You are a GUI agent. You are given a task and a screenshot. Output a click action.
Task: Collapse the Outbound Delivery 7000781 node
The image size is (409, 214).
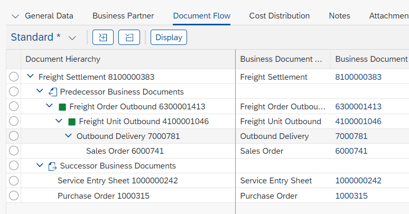point(68,136)
